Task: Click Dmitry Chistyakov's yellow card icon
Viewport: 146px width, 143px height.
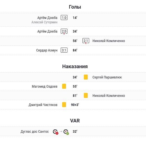Action: pos(64,105)
